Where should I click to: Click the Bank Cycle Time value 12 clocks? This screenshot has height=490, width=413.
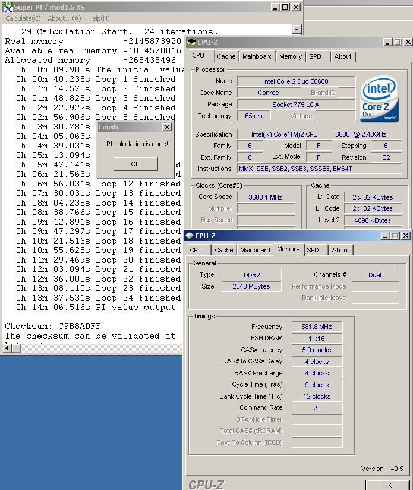[317, 396]
